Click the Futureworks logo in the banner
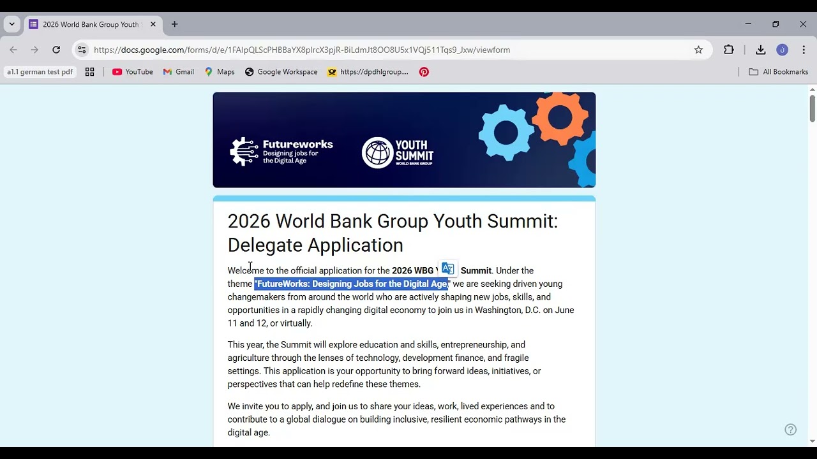The image size is (817, 459). [x=281, y=152]
